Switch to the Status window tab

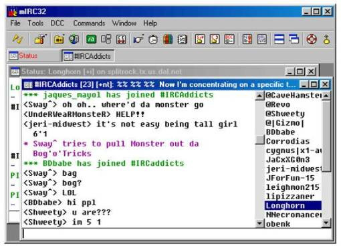click(x=33, y=55)
